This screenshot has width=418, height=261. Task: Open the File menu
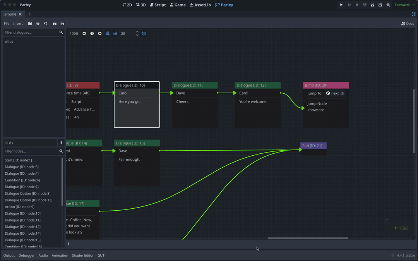7,24
